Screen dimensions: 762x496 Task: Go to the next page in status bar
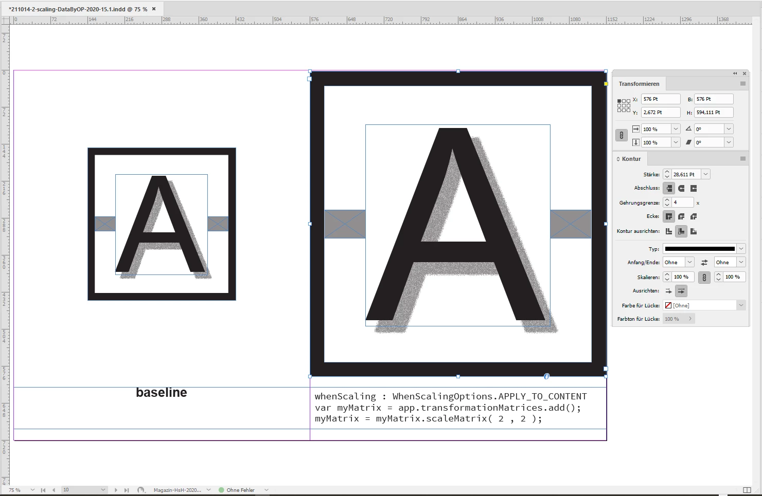(116, 490)
